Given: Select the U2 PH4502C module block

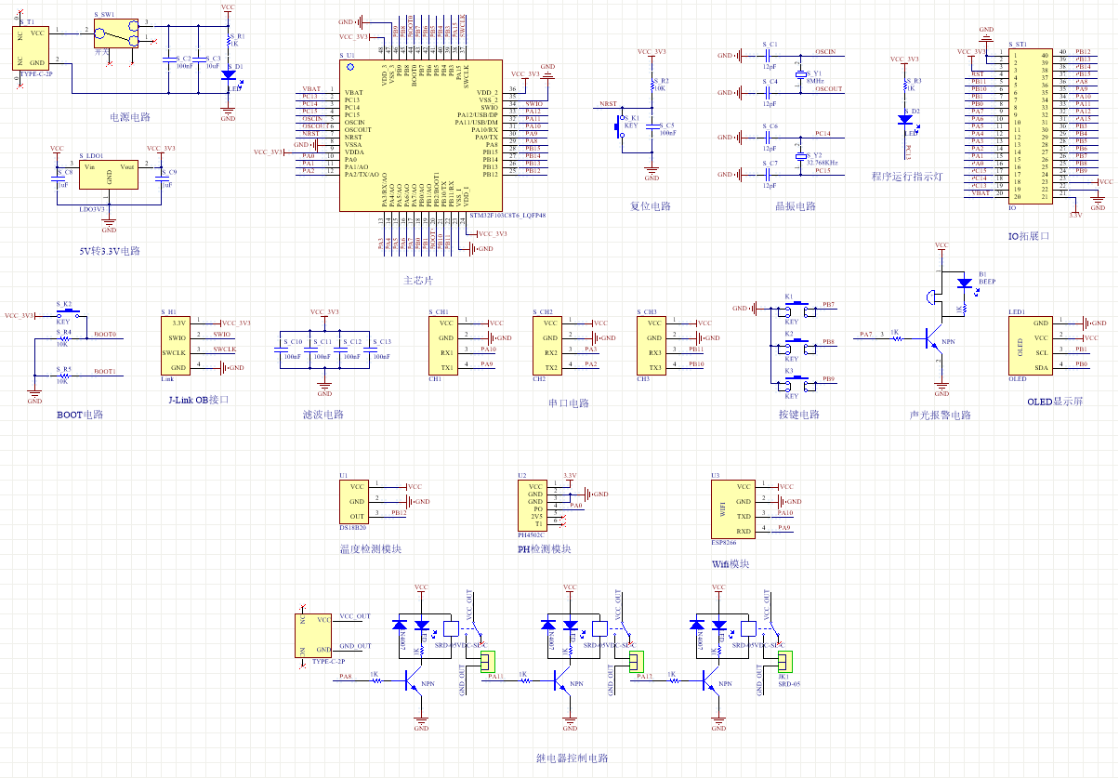Looking at the screenshot, I should 533,506.
